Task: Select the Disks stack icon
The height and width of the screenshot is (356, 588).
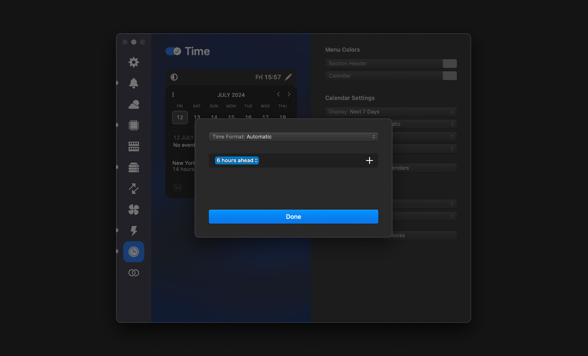Action: [134, 168]
